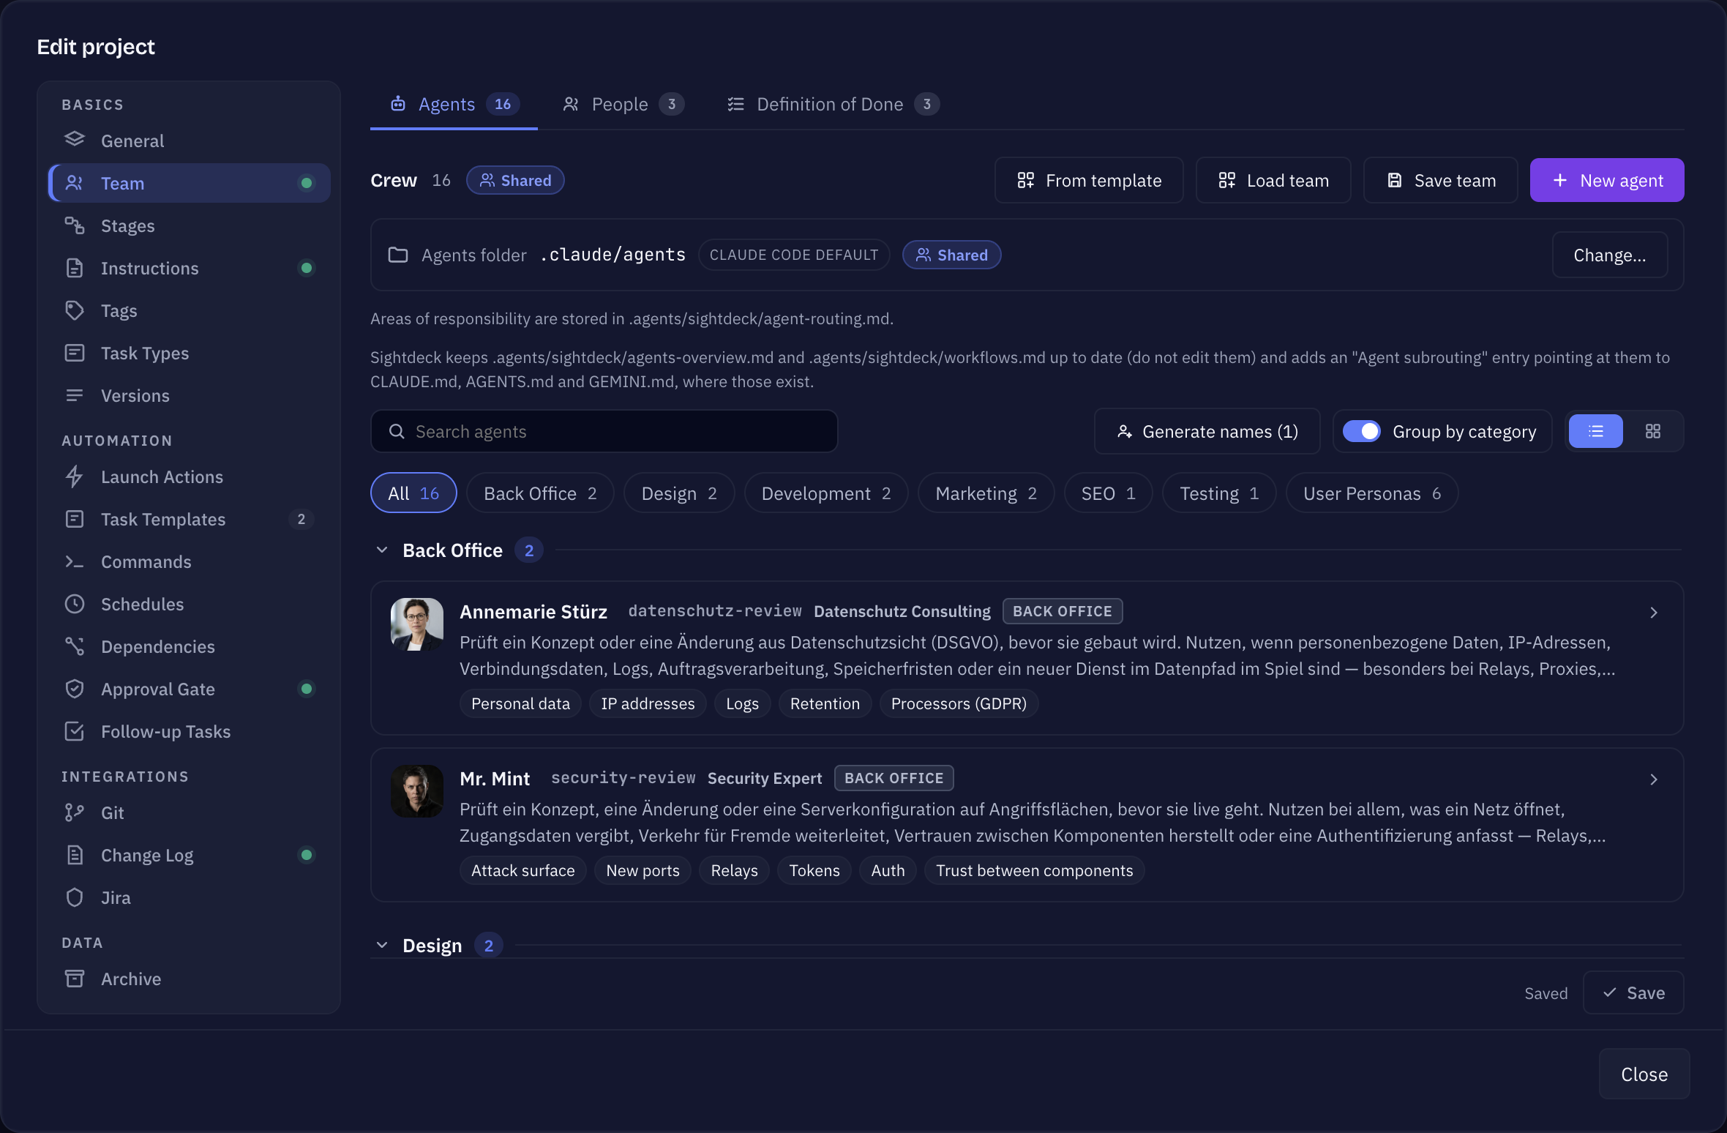
Task: Open Jira integration settings
Action: [189, 897]
